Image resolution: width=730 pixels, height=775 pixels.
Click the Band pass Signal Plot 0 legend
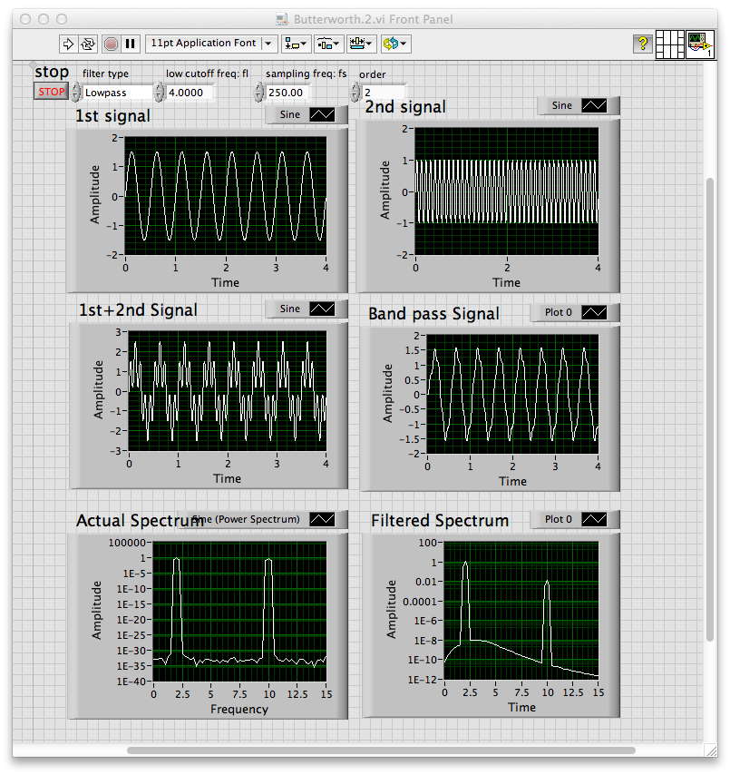click(x=575, y=312)
